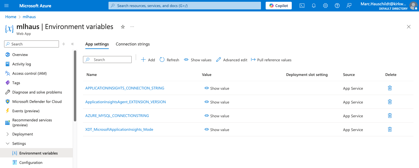Click the sidebar vertical scrollbar
The image size is (419, 168).
[75, 86]
